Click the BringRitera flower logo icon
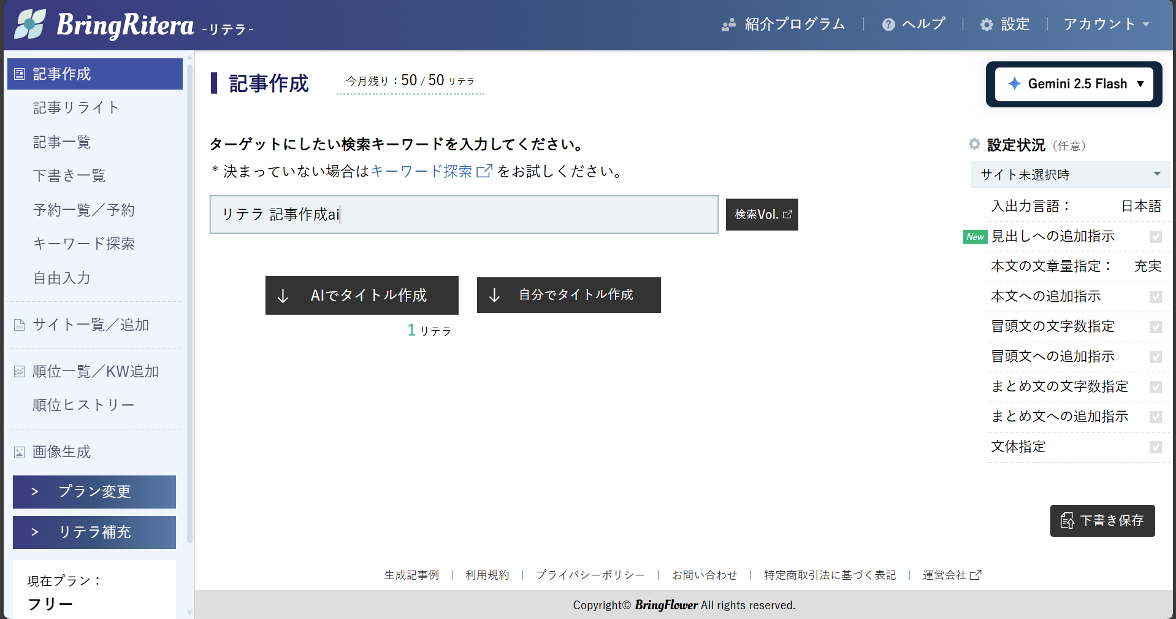 pyautogui.click(x=31, y=25)
